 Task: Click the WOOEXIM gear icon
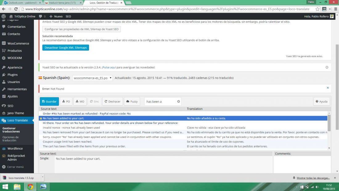coord(4,58)
